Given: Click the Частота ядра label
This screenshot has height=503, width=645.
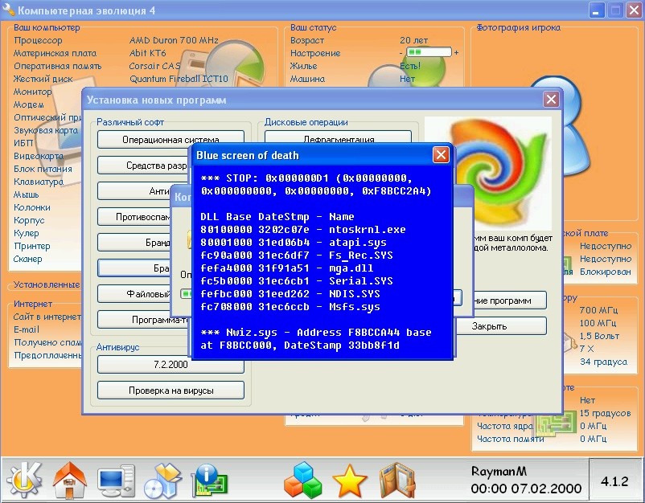Looking at the screenshot, I should tap(505, 426).
